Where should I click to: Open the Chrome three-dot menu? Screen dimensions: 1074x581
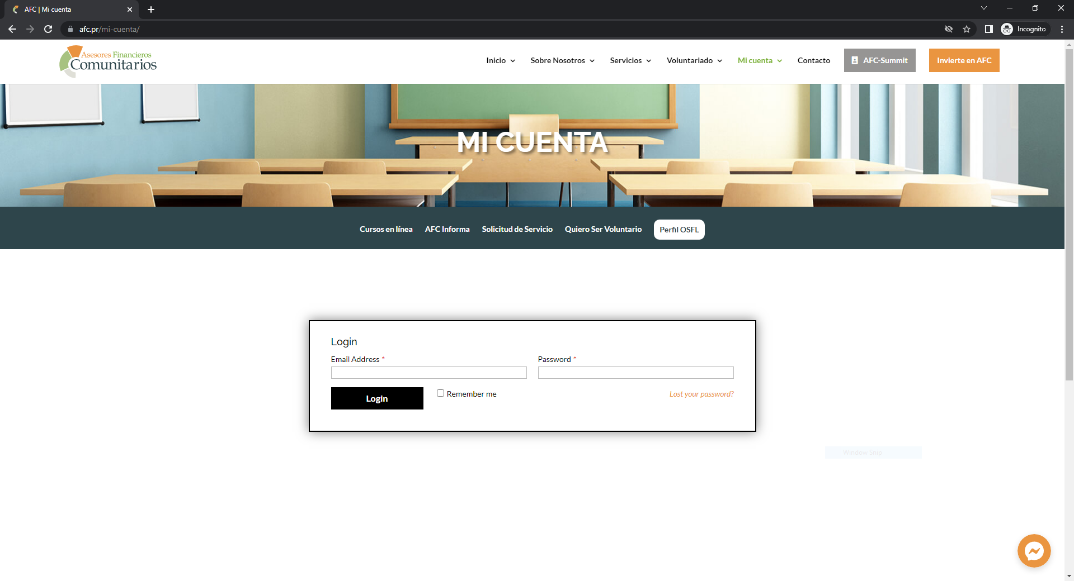click(x=1062, y=29)
